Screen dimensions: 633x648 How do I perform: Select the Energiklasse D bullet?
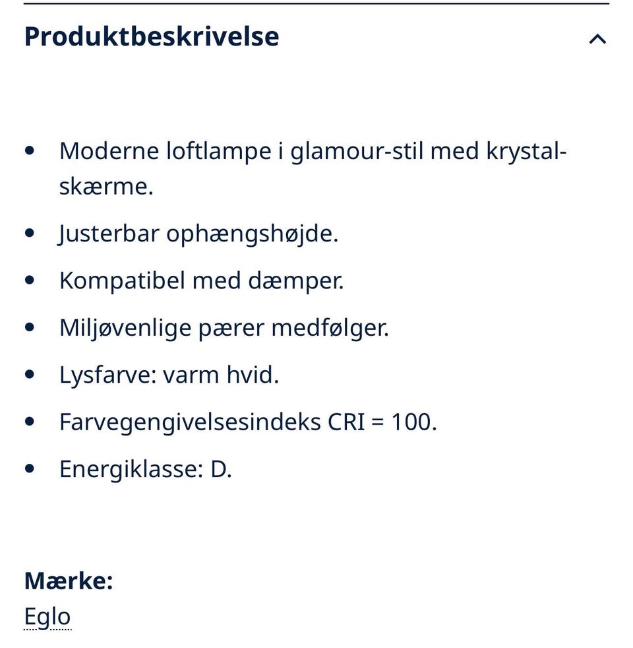coord(145,469)
